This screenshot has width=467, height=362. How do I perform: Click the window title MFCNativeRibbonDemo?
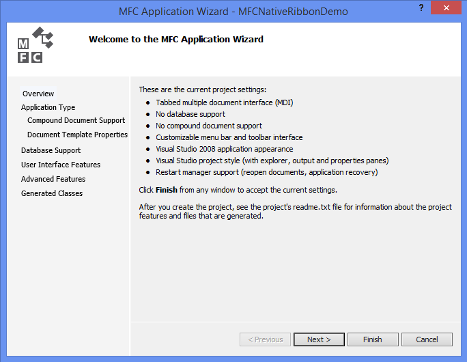click(233, 12)
